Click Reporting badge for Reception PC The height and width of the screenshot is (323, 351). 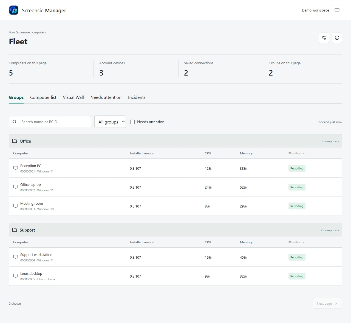click(297, 168)
